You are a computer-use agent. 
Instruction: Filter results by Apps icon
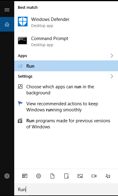[x=25, y=176]
